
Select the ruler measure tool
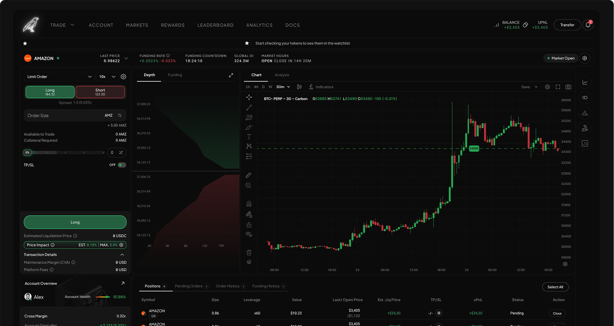click(x=248, y=175)
